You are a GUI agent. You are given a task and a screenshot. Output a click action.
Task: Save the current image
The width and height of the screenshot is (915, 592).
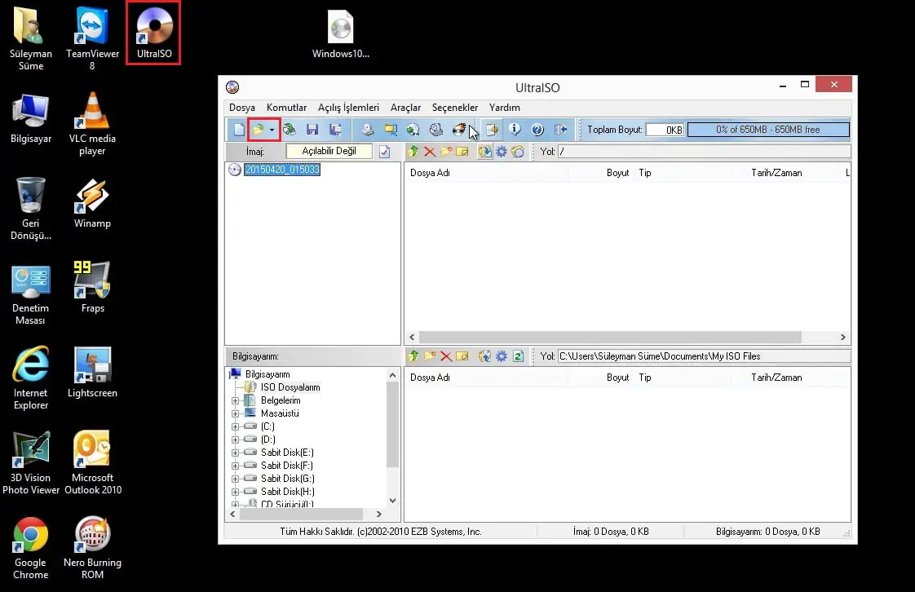pos(312,129)
